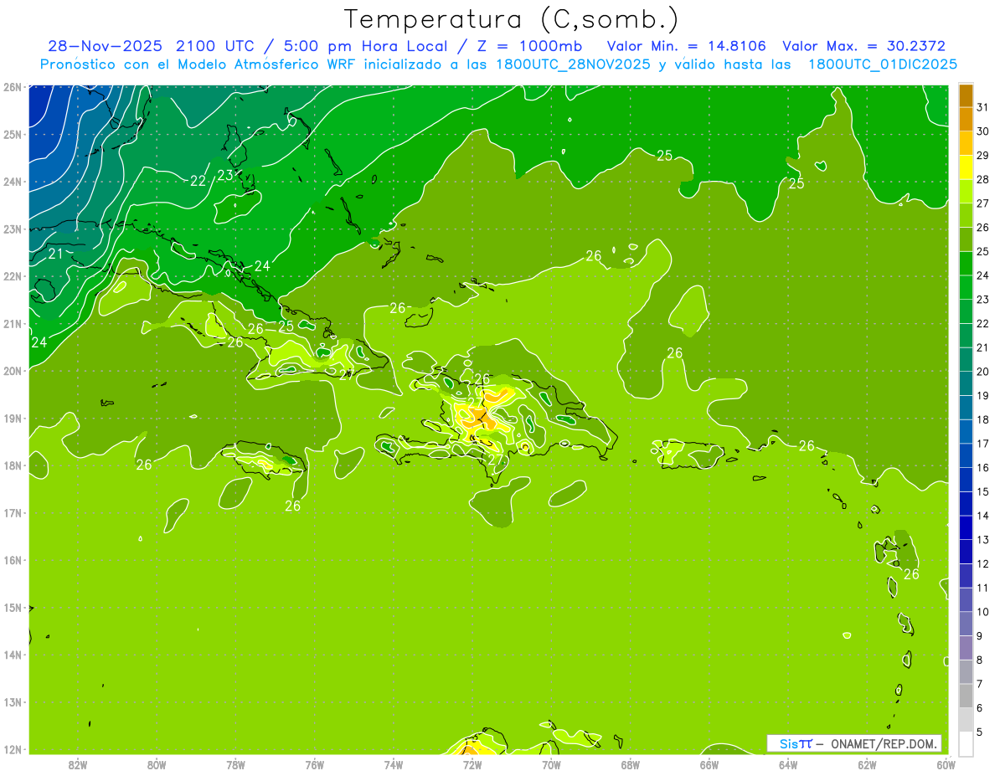This screenshot has width=1005, height=776.
Task: Click latitude axis label "13N"
Action: coord(13,702)
